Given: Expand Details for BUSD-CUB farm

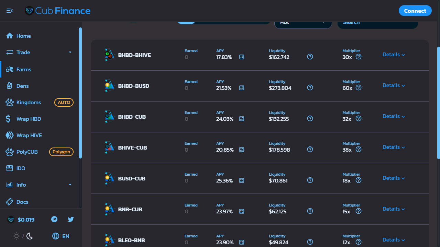Looking at the screenshot, I should 394,178.
